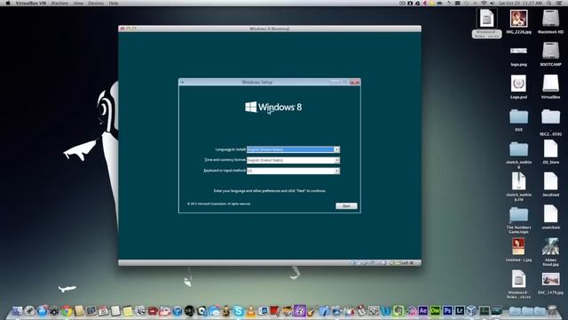
Task: Open Spotlight search in the menu bar
Action: point(549,3)
